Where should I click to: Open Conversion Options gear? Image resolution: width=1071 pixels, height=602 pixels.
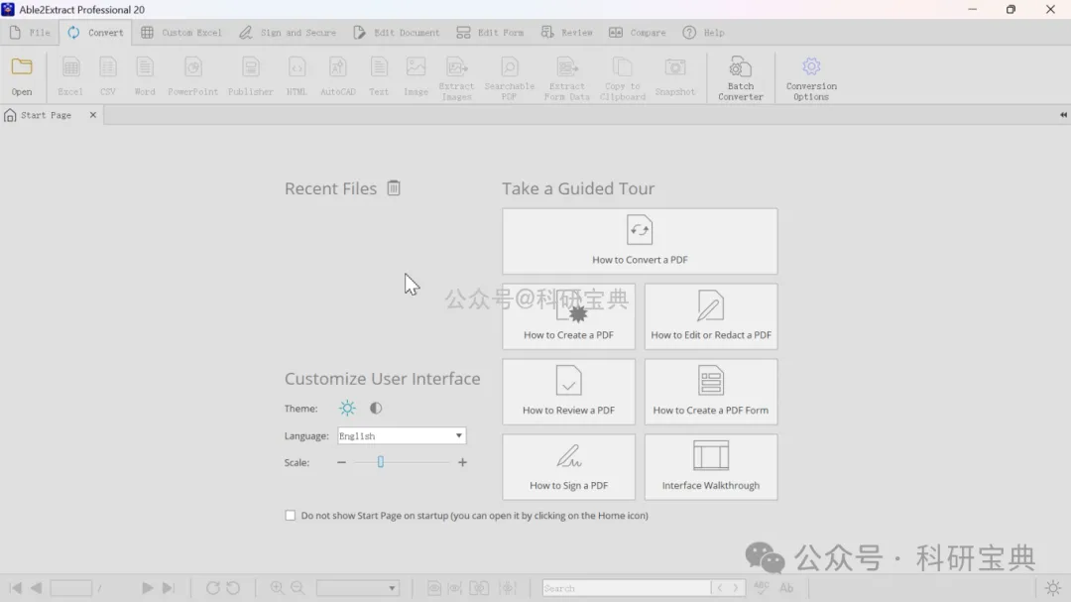(x=811, y=78)
